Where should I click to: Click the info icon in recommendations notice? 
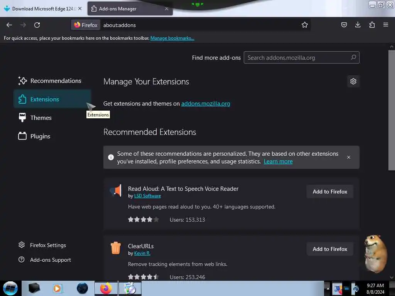(111, 157)
